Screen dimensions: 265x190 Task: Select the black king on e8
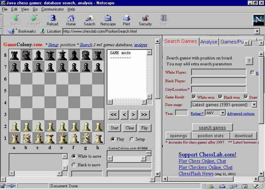pos(62,55)
